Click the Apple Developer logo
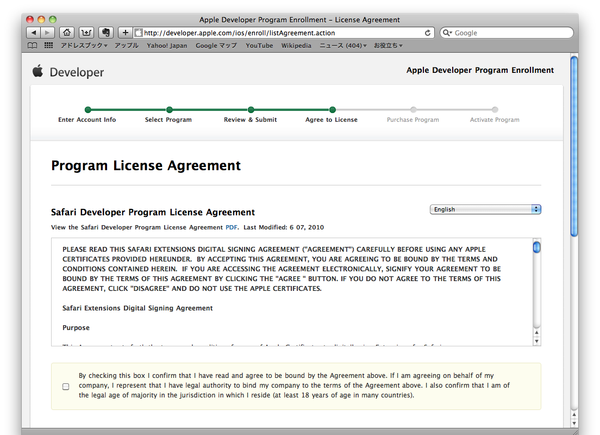The width and height of the screenshot is (600, 435). [68, 72]
